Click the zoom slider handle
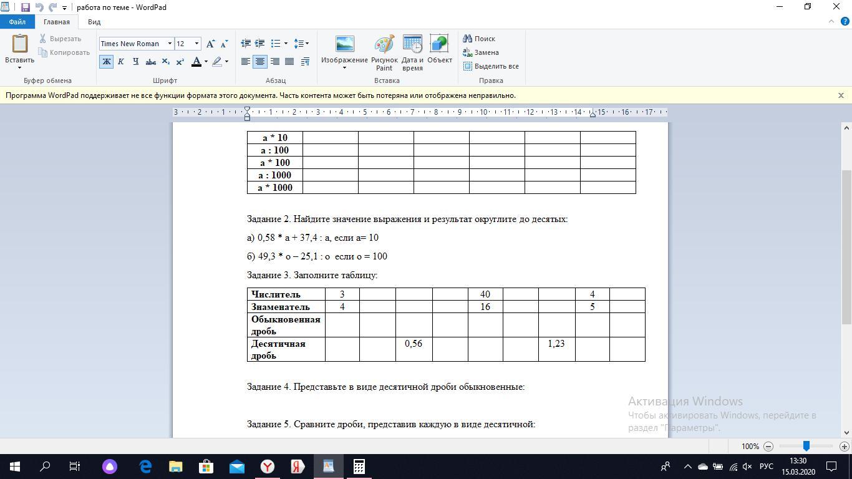Image resolution: width=852 pixels, height=479 pixels. coord(806,446)
